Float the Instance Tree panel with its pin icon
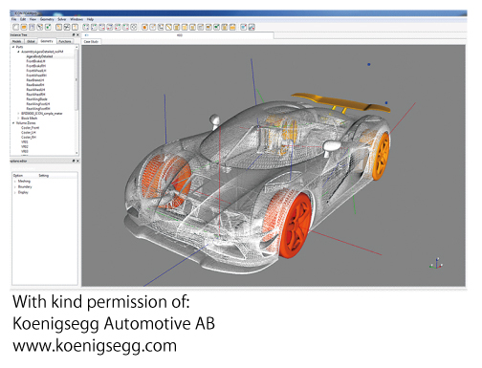This screenshot has height=368, width=482. [x=74, y=34]
